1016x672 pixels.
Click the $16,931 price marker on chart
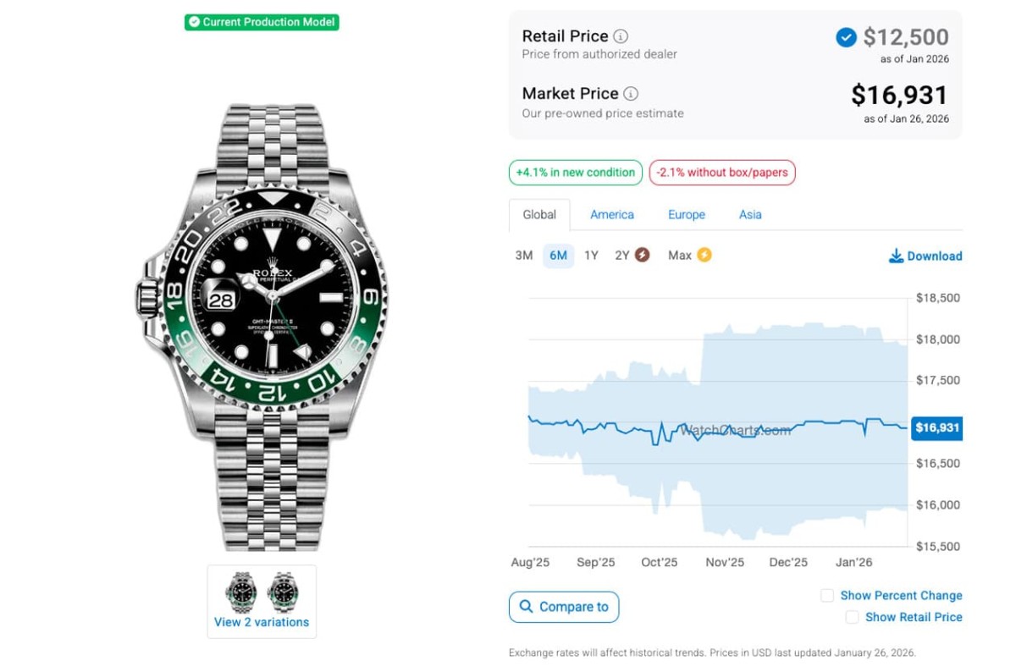936,428
